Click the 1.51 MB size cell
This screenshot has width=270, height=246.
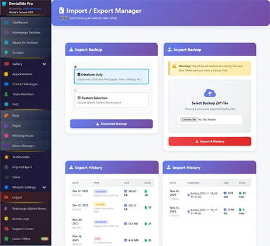[131, 224]
